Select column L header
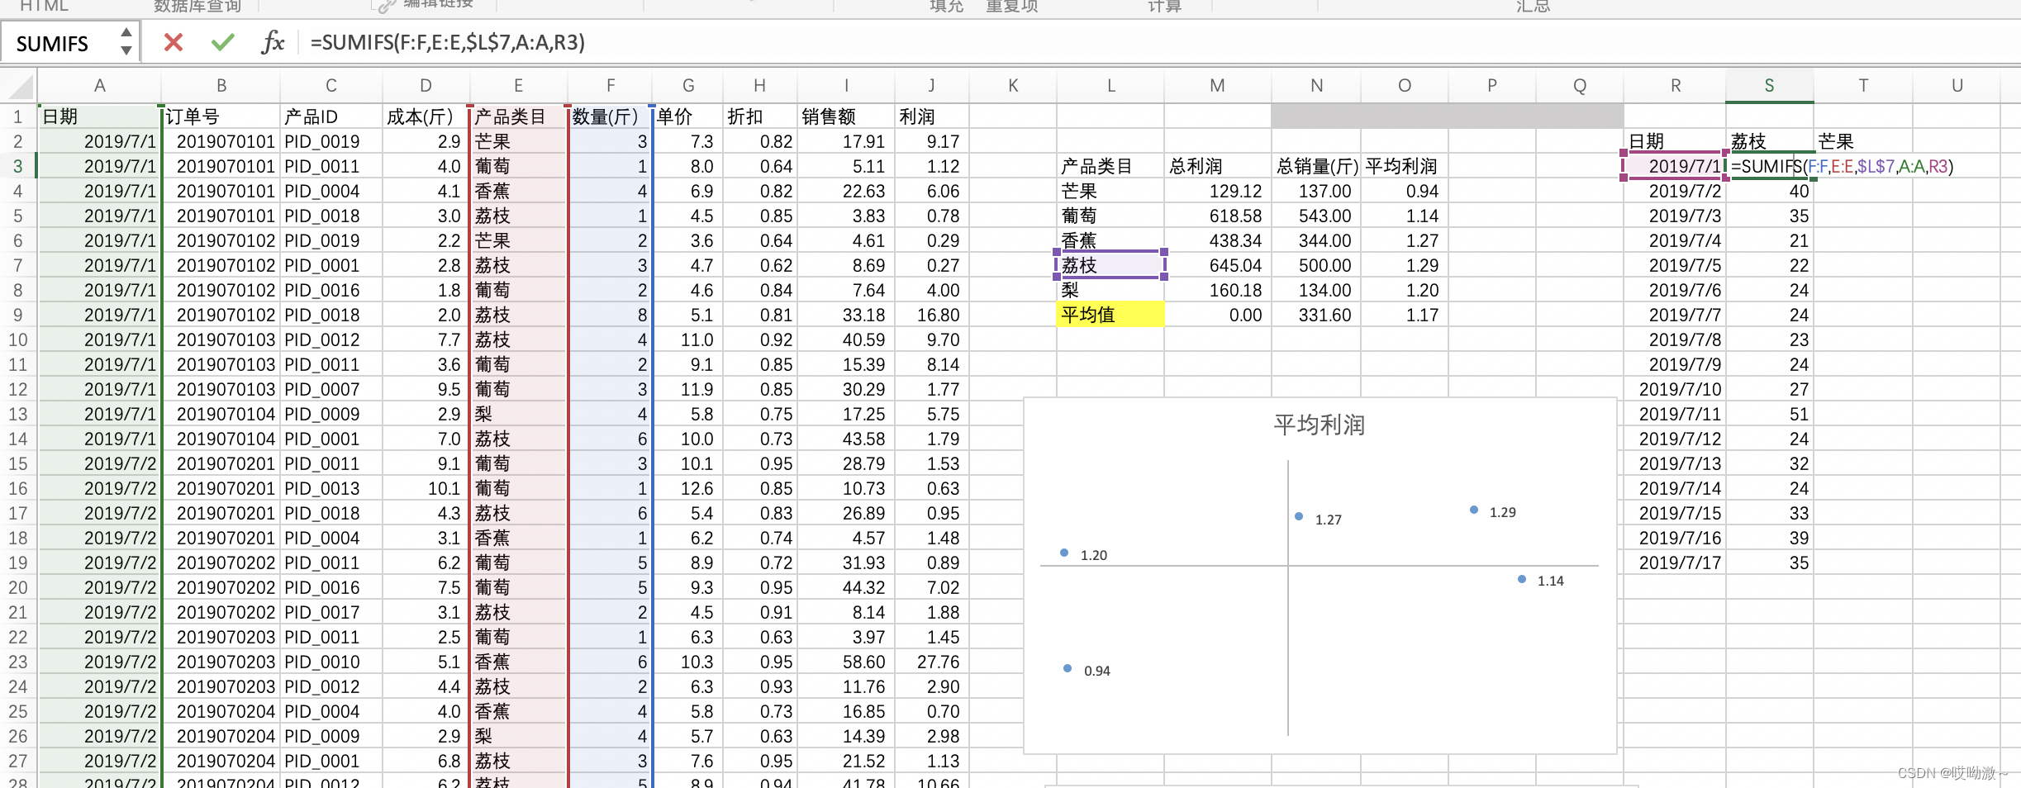The width and height of the screenshot is (2021, 788). click(x=1110, y=86)
